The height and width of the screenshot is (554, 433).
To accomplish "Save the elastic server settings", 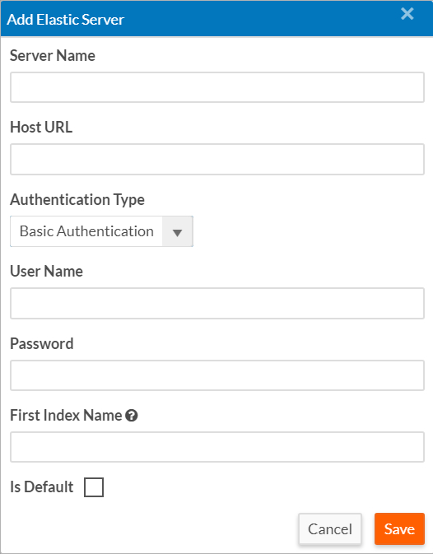I will 399,529.
